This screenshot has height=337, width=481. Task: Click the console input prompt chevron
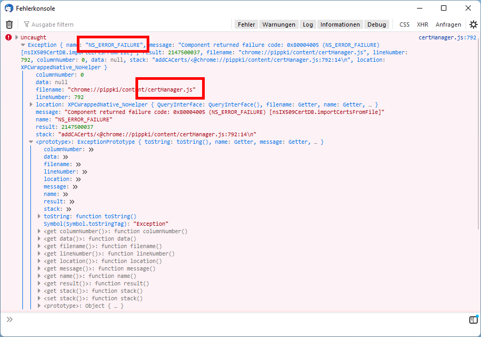[9, 319]
